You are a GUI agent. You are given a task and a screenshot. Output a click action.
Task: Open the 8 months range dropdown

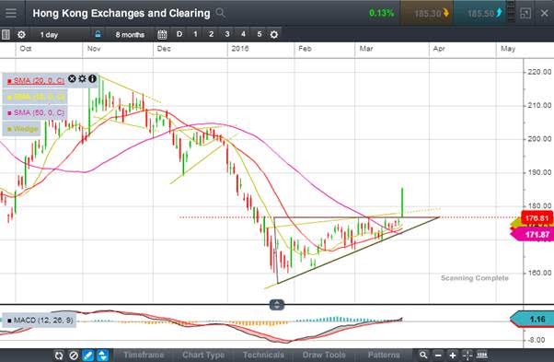point(130,35)
